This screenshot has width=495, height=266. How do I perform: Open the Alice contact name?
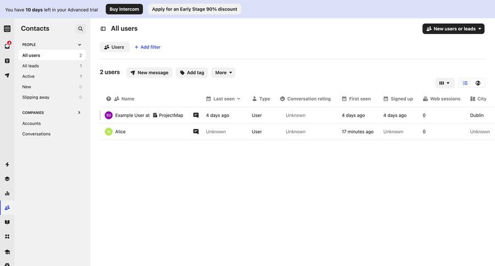(120, 131)
